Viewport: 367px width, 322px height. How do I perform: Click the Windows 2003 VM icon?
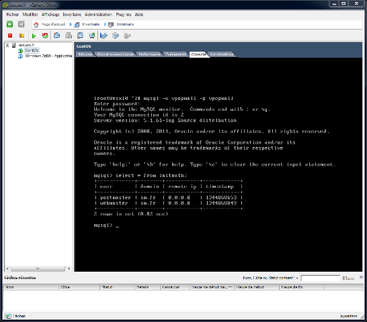21,56
